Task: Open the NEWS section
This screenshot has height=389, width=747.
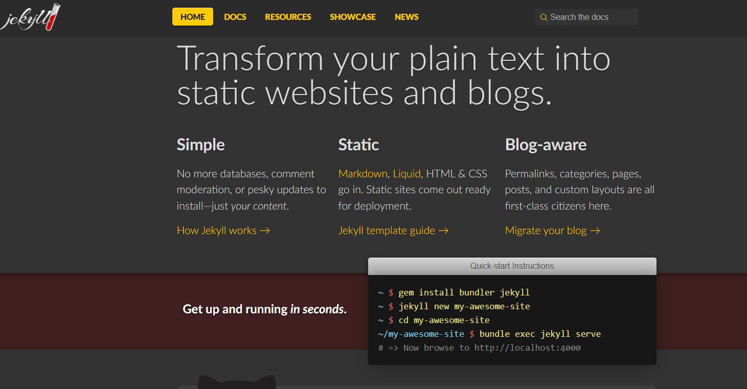Action: click(x=406, y=17)
